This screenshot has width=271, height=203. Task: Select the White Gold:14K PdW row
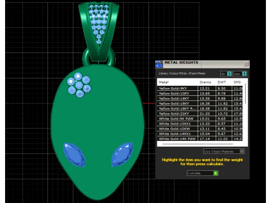(x=200, y=139)
